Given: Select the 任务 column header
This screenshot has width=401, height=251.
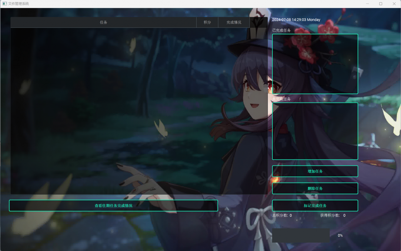Looking at the screenshot, I should pos(103,22).
